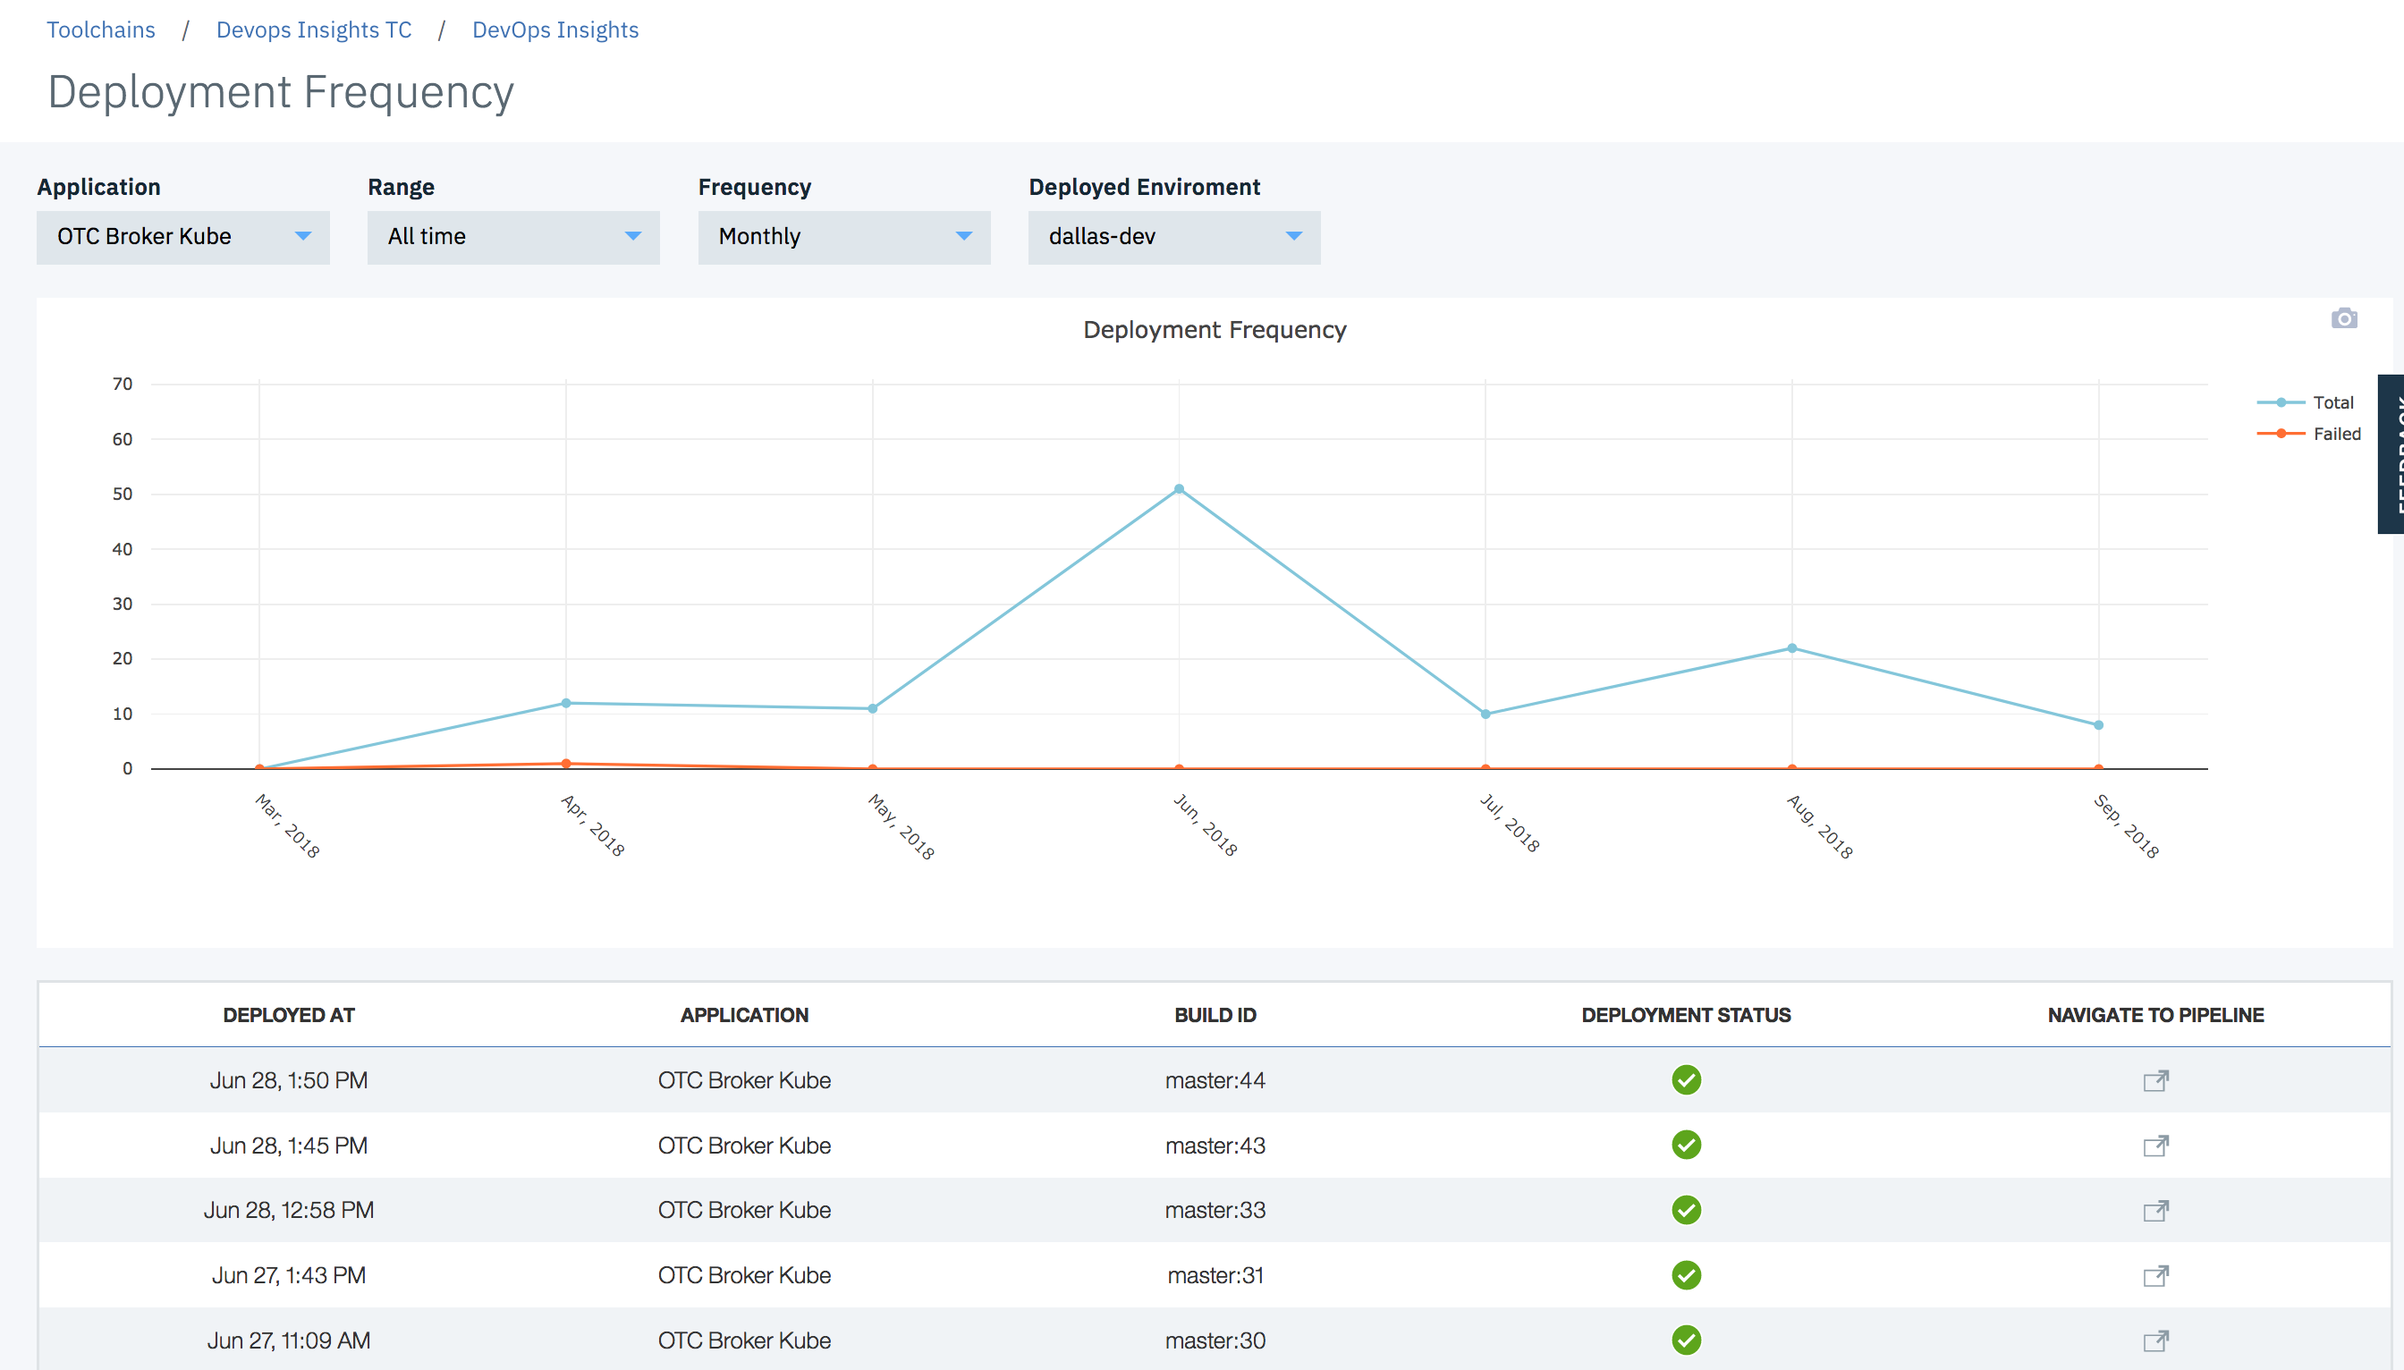This screenshot has width=2404, height=1370.
Task: Navigate to DevOps Insights breadcrumb
Action: (x=555, y=30)
